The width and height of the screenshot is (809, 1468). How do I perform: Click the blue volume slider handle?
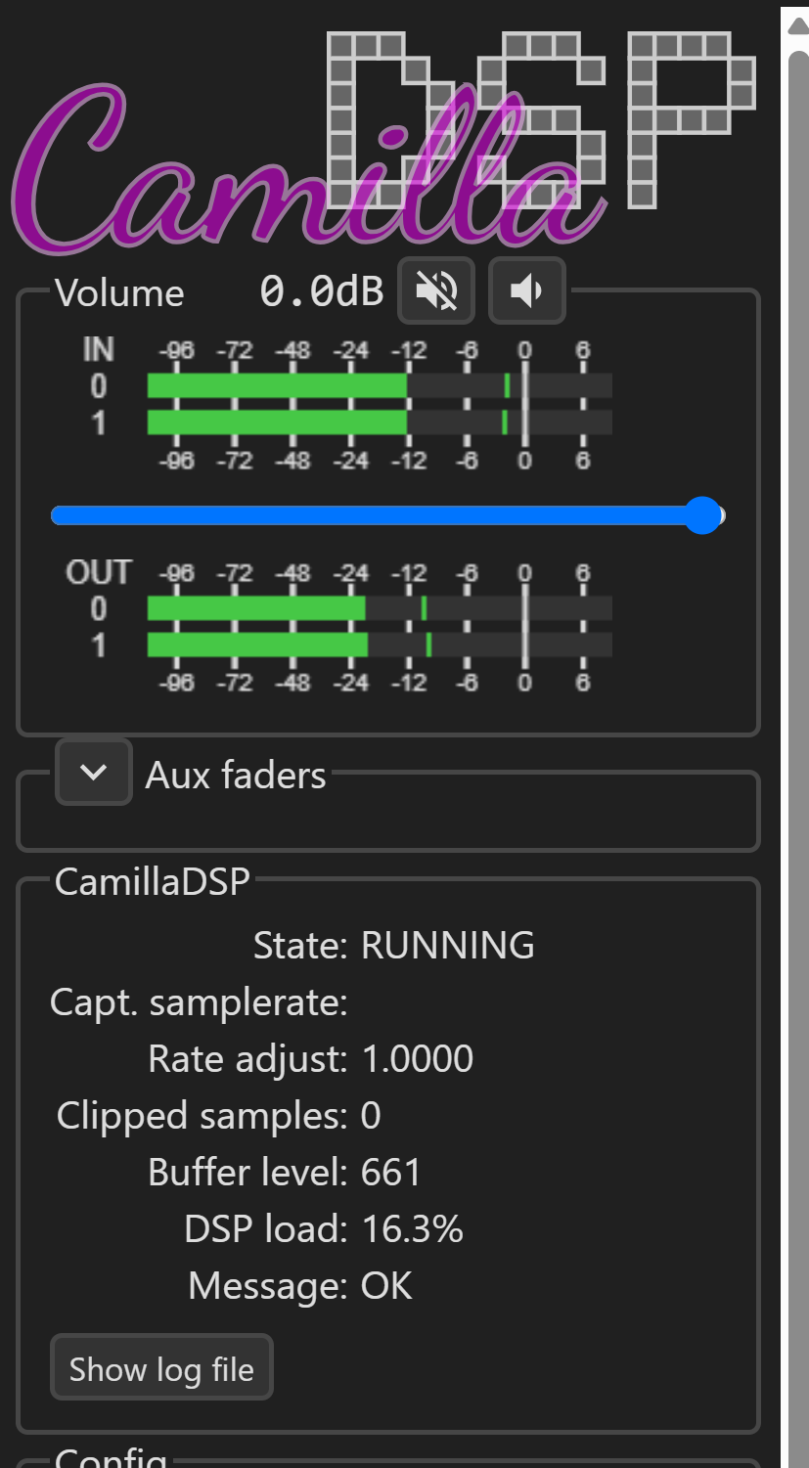[x=702, y=515]
